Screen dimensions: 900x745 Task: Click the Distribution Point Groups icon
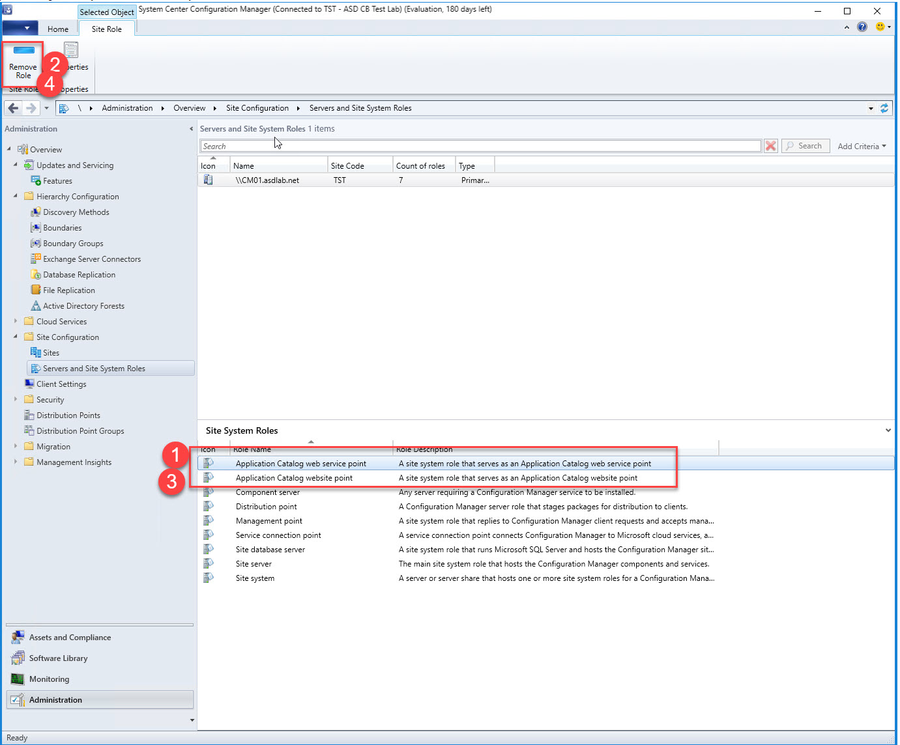[x=29, y=430]
